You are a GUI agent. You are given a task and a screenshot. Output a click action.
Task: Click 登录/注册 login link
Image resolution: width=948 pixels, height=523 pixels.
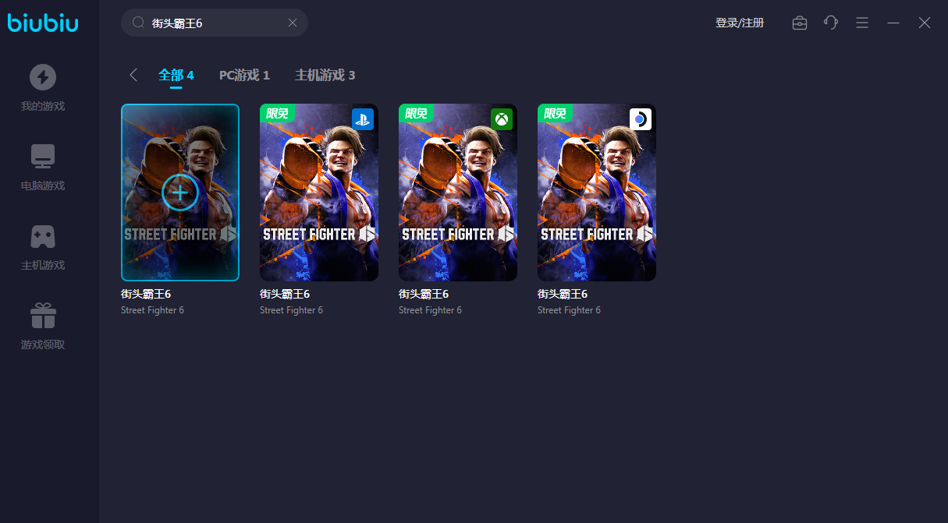740,23
